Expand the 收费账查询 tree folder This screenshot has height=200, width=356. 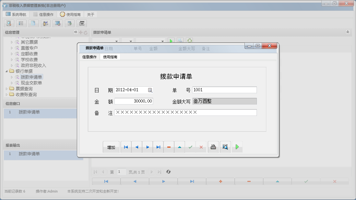click(x=7, y=94)
